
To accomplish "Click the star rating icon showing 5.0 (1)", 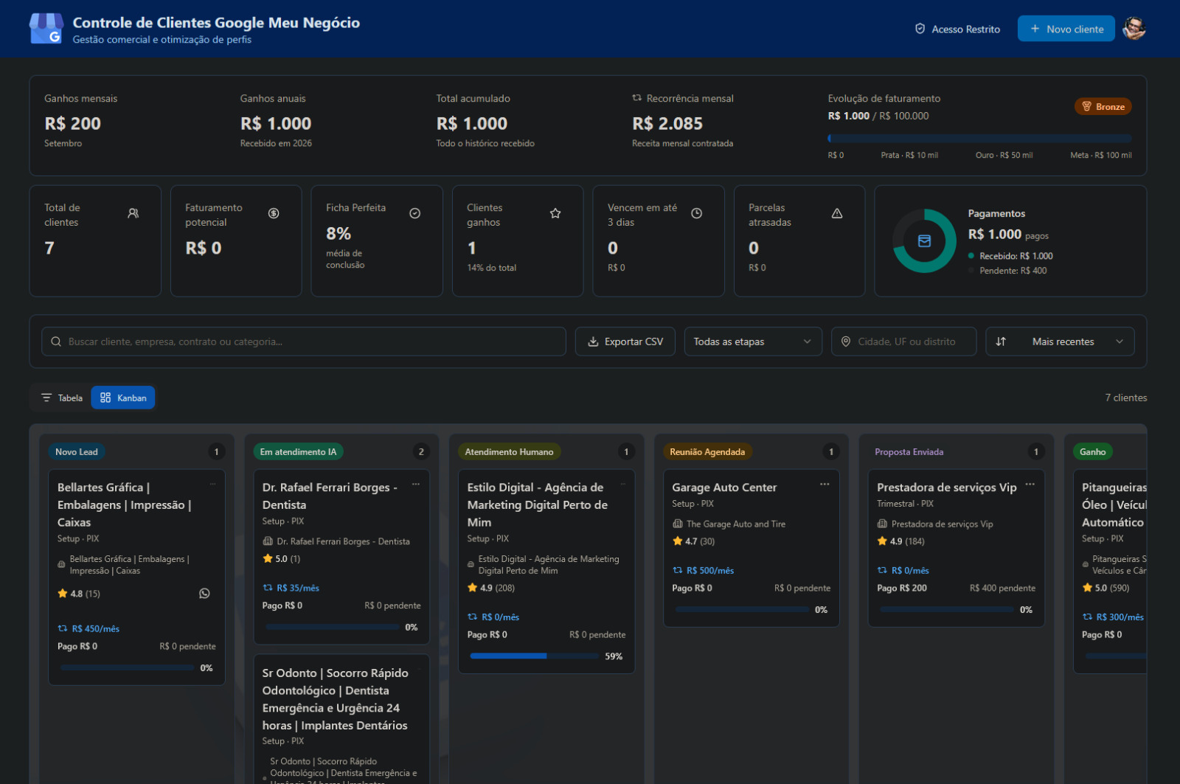I will (268, 558).
